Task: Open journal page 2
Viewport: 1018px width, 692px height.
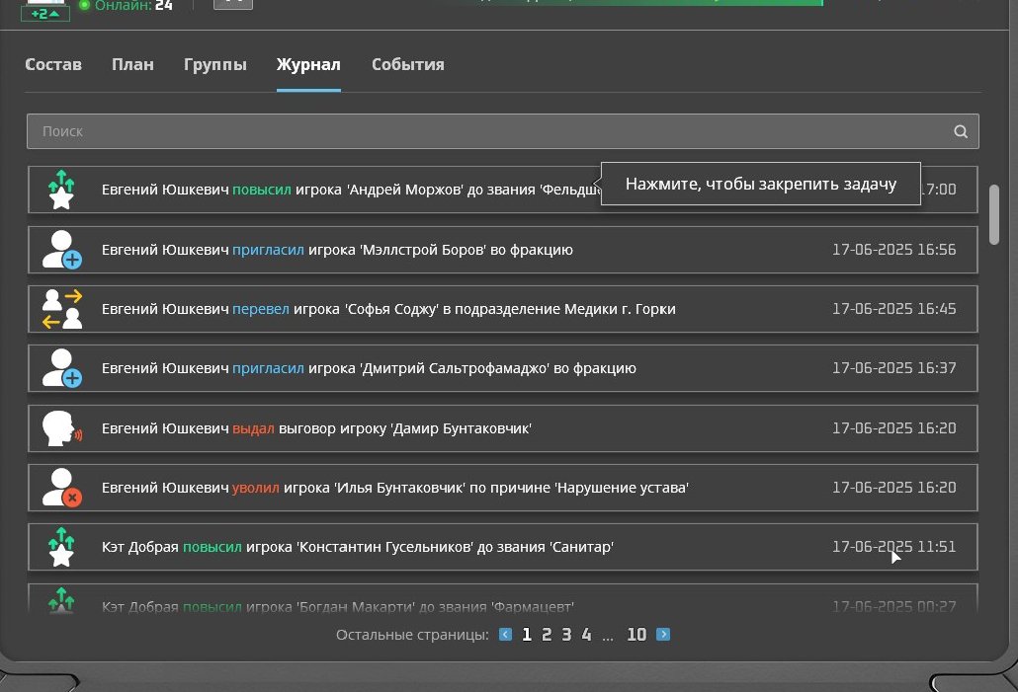Action: [x=547, y=635]
